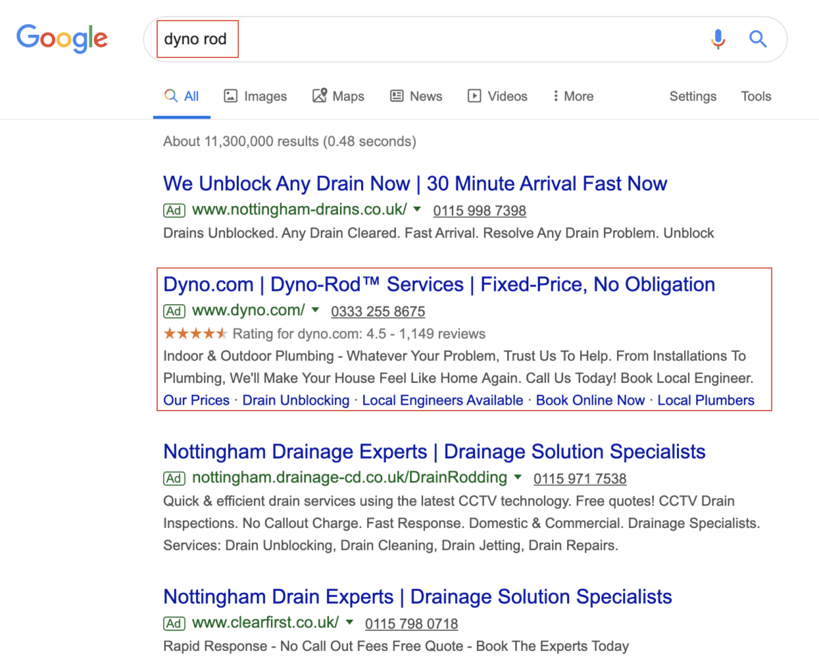Click the Google logo
Viewport: 819px width, 668px height.
(x=61, y=38)
